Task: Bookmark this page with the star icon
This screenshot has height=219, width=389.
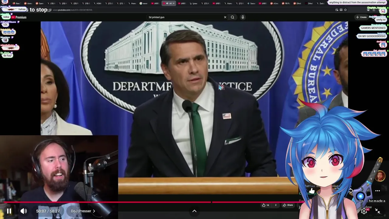Action: pyautogui.click(x=345, y=10)
